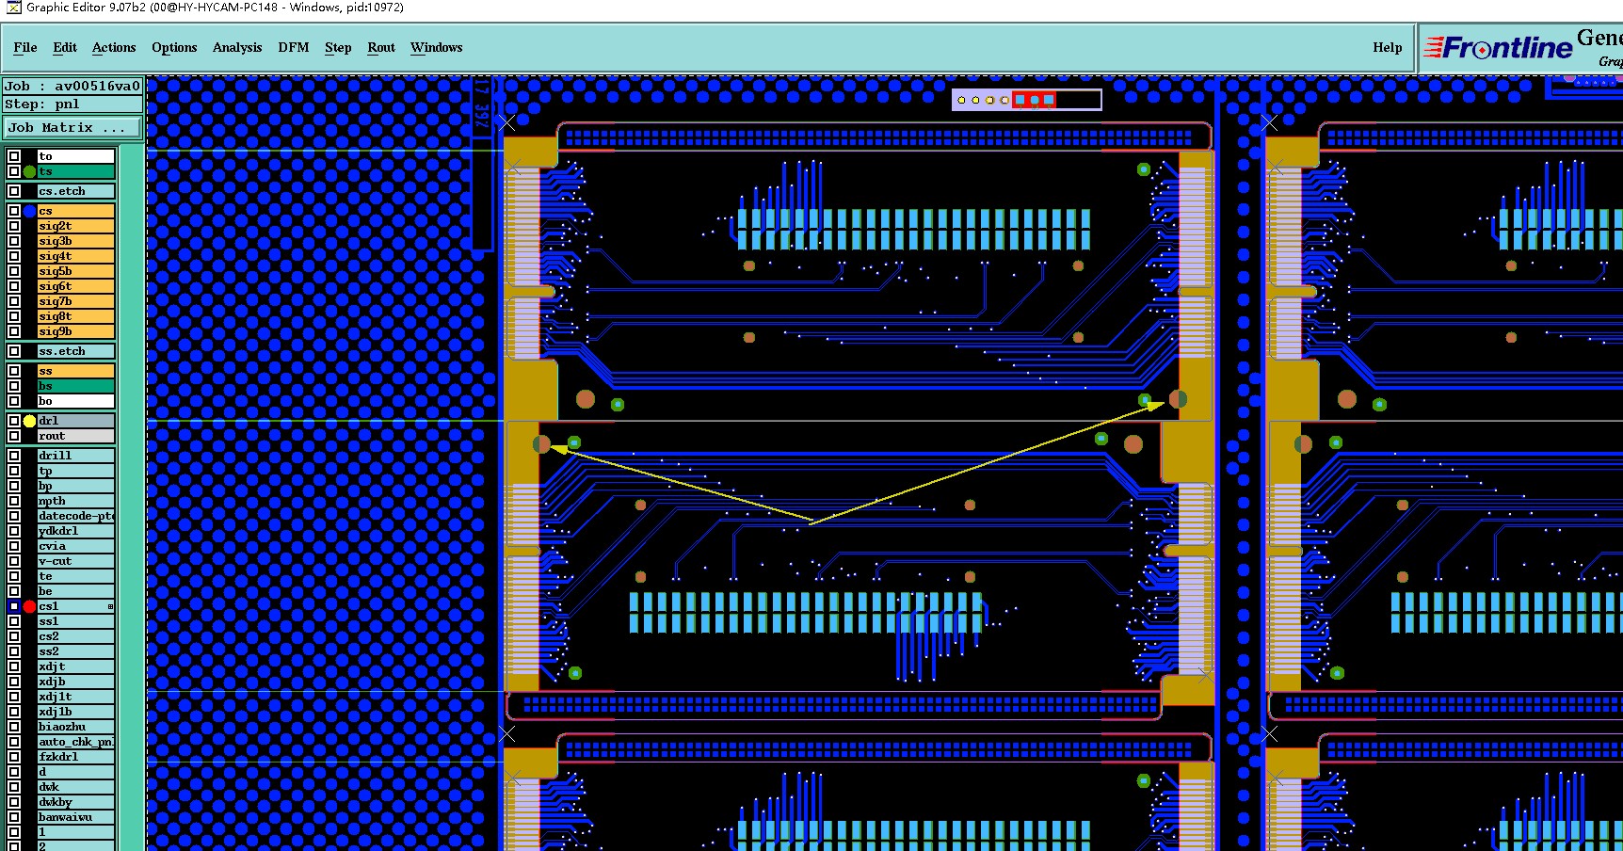Select the bo layer name

coord(75,401)
